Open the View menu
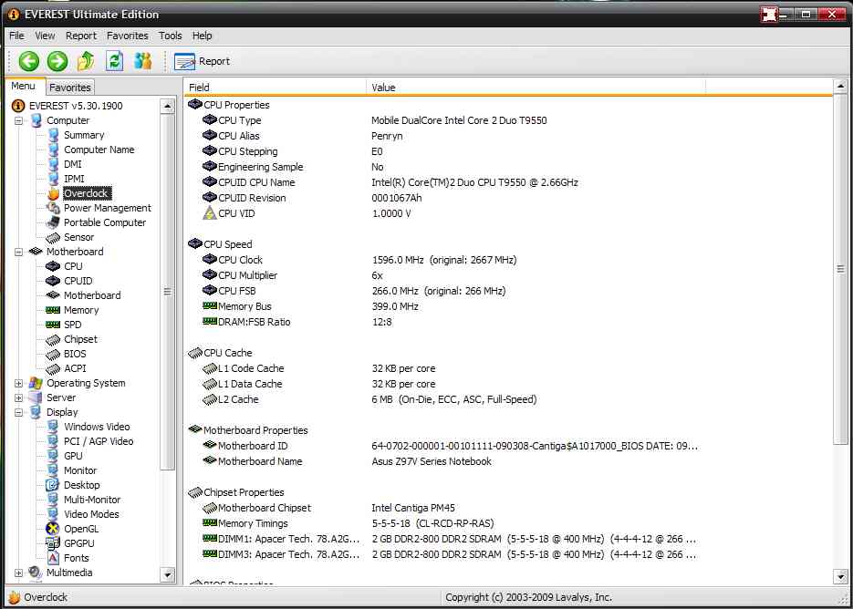 click(x=45, y=36)
